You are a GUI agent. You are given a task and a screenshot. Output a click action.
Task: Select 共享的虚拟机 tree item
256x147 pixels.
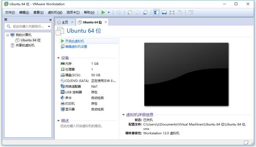click(25, 45)
